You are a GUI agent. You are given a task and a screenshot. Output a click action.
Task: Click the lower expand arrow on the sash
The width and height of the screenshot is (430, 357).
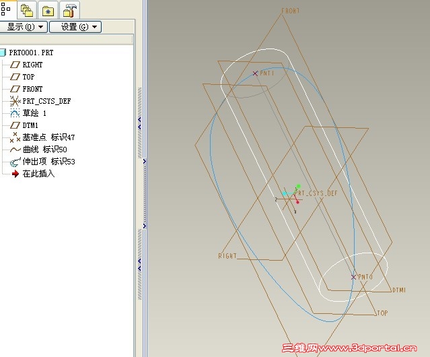click(x=145, y=226)
